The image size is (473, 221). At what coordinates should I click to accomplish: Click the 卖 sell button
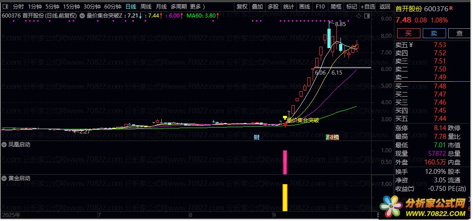point(434,33)
